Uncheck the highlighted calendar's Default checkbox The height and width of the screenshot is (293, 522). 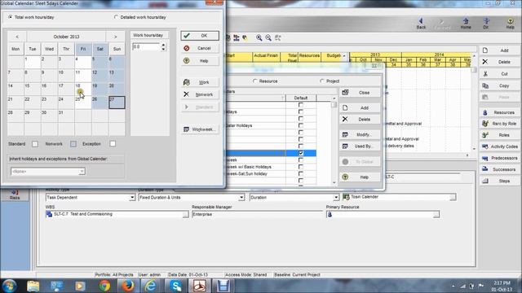[301, 153]
